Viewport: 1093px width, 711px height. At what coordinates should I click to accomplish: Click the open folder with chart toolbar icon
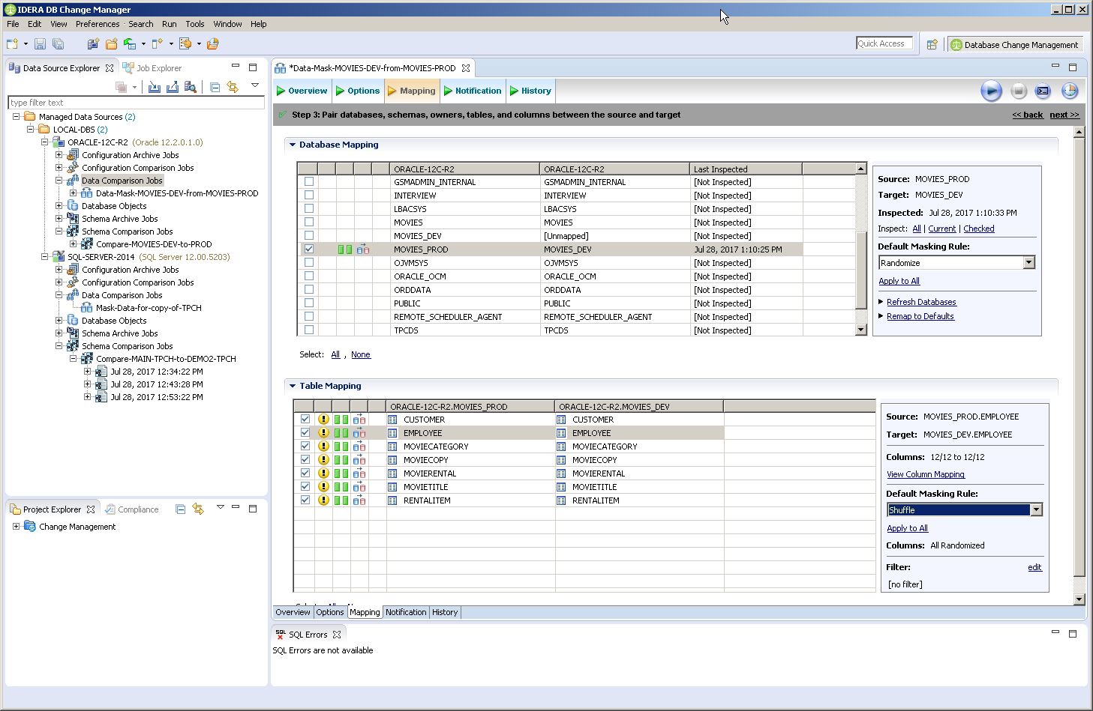(x=212, y=44)
